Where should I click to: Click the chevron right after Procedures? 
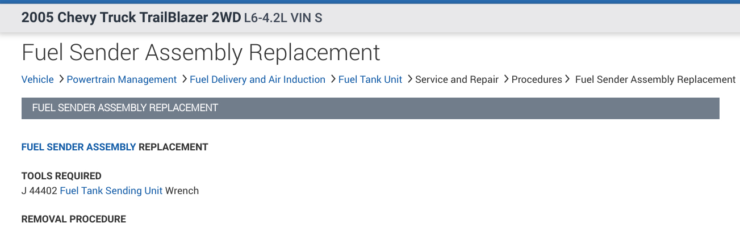pos(568,79)
